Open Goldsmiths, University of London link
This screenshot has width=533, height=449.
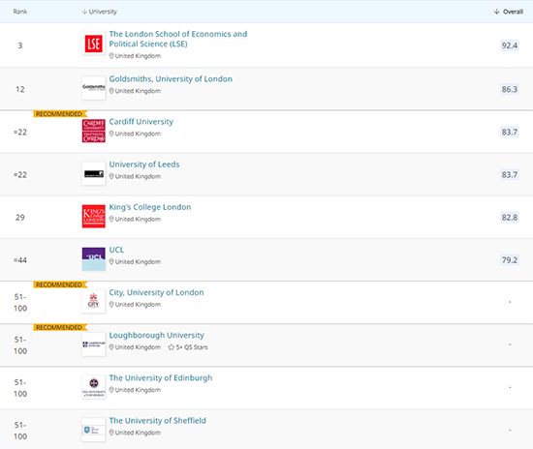tap(171, 78)
